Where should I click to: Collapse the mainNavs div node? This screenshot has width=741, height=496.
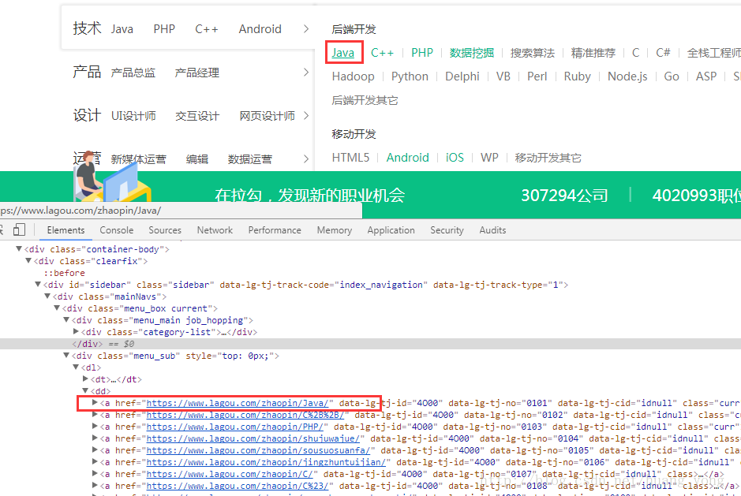coord(47,296)
